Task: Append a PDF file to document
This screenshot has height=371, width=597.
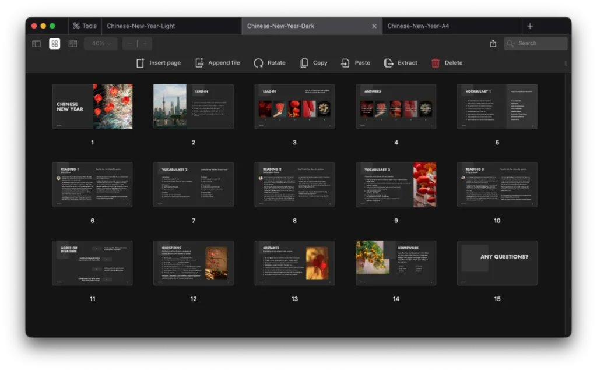Action: click(199, 63)
